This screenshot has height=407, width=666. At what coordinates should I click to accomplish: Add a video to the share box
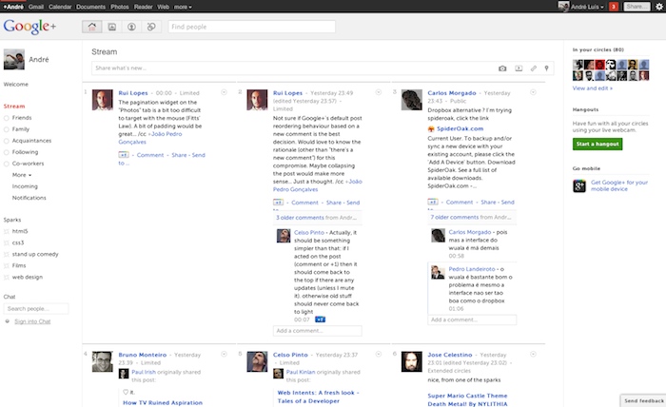click(519, 68)
